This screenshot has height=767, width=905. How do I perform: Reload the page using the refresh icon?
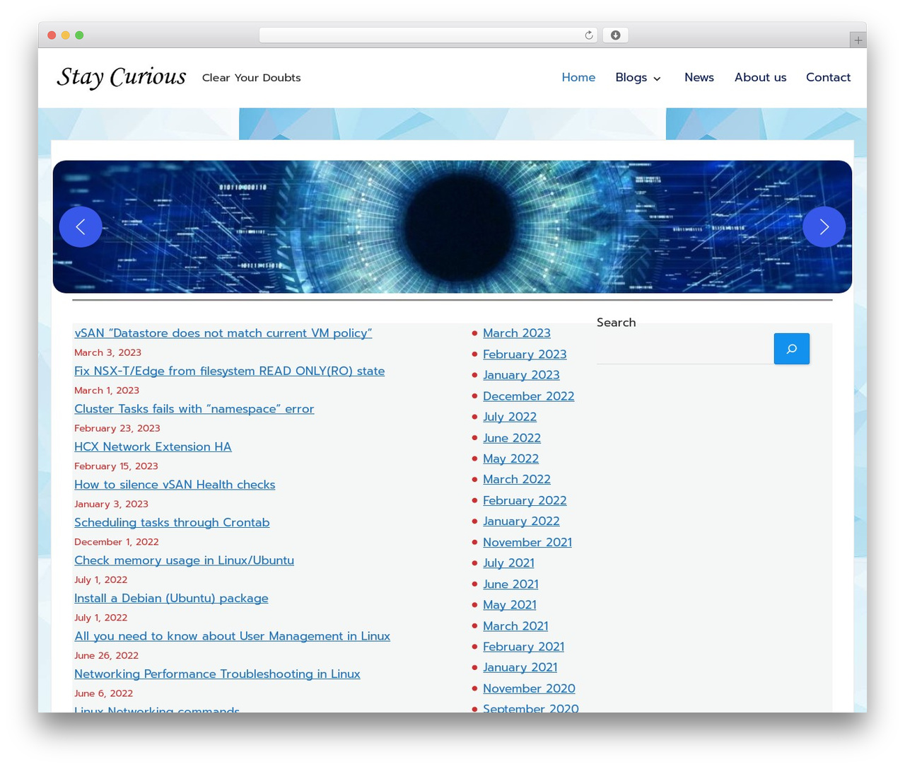click(588, 35)
